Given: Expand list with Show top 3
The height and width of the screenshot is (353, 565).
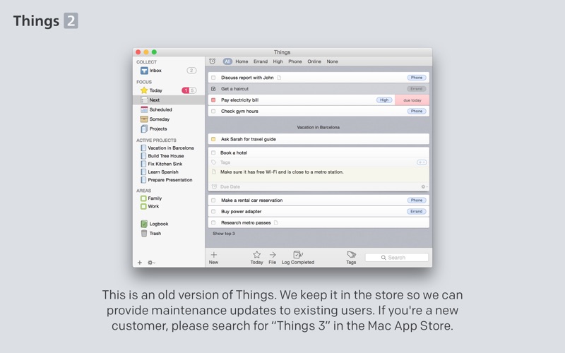Looking at the screenshot, I should (x=224, y=234).
